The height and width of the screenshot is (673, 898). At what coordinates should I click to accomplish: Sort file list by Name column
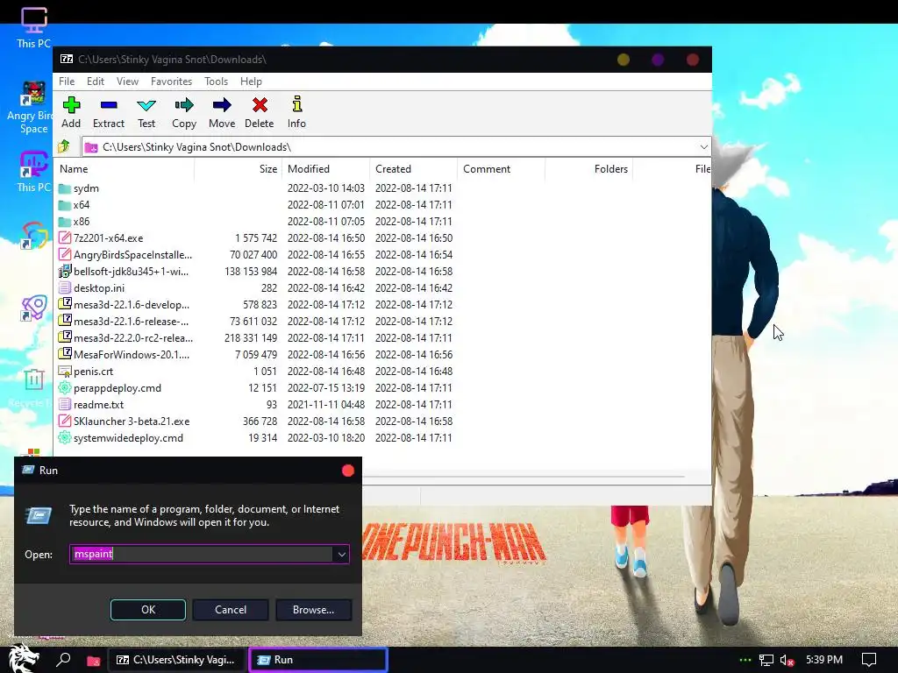click(x=125, y=169)
